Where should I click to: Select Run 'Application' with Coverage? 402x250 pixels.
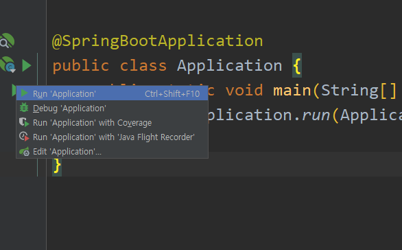tap(112, 122)
